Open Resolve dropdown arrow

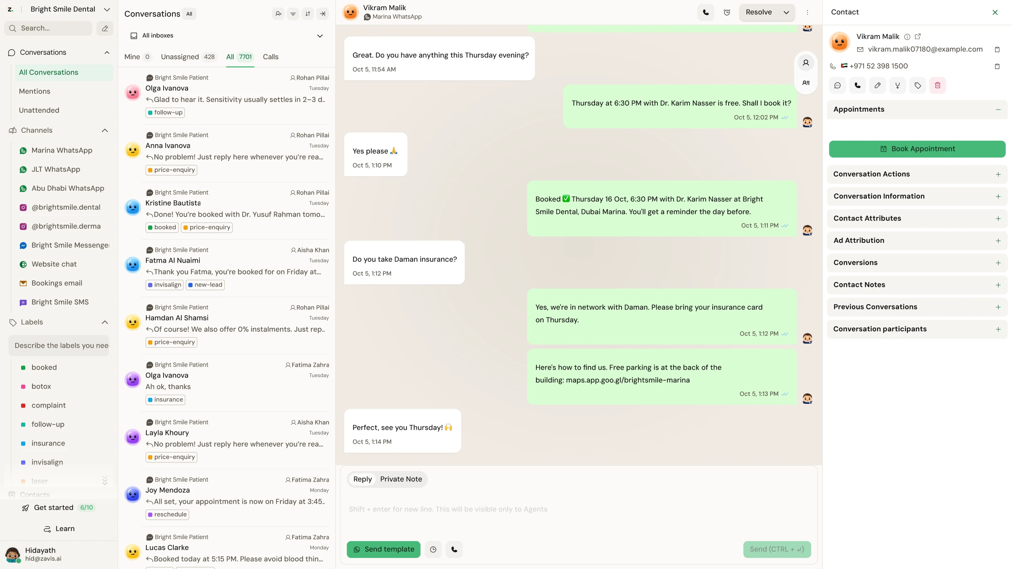click(x=786, y=12)
